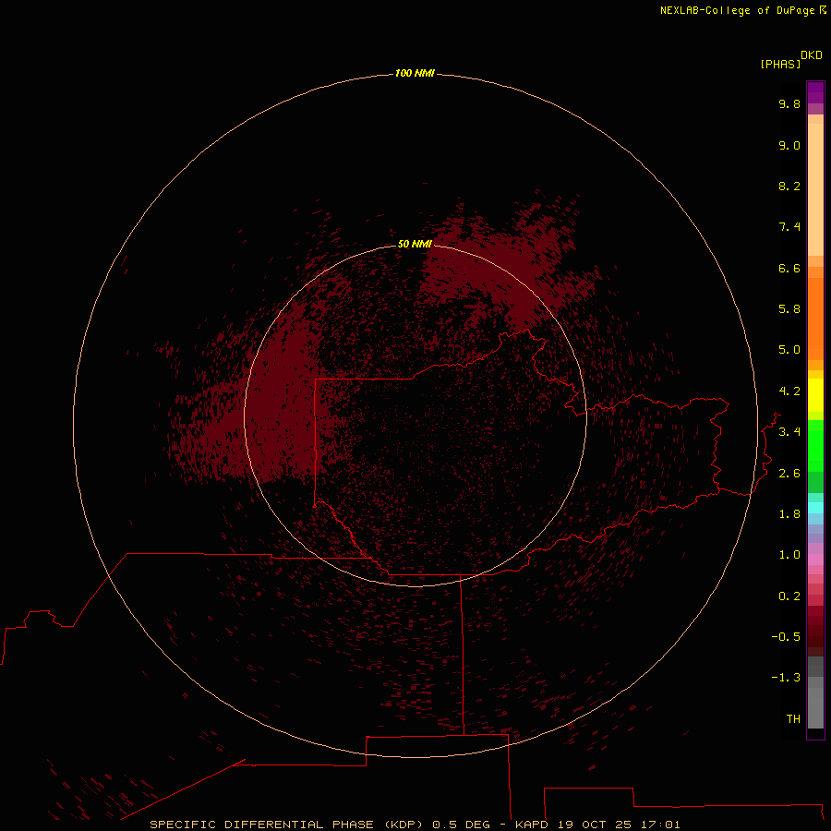Click the purple top segment of color bar

tap(815, 92)
